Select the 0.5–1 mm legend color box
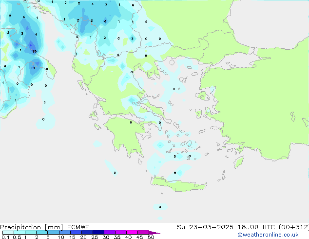The height and width of the screenshot is (239, 309). point(19,233)
